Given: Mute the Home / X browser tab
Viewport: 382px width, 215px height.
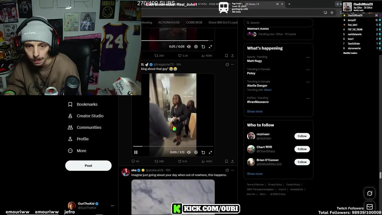Looking at the screenshot, I should point(277,4).
